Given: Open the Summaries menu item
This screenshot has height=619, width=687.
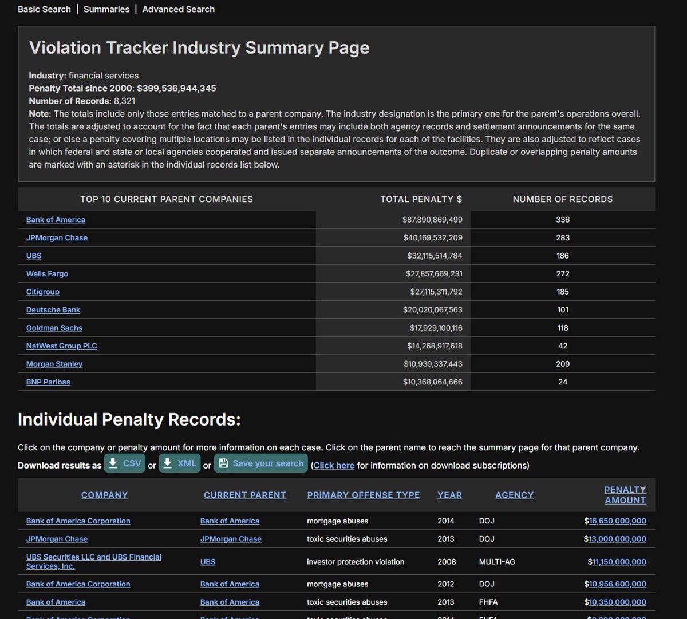Looking at the screenshot, I should point(106,9).
